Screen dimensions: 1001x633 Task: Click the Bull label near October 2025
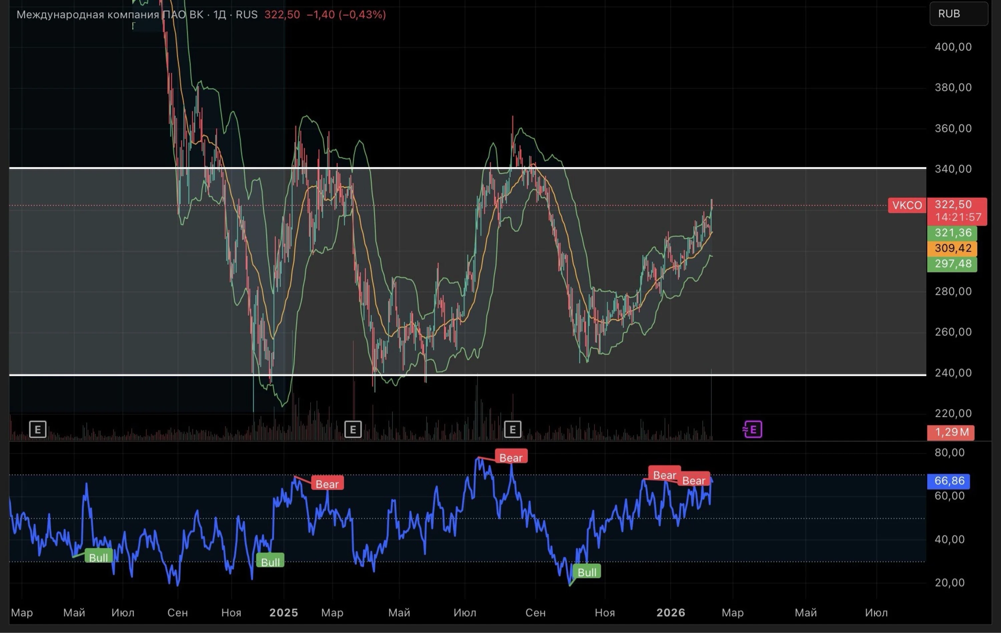587,572
